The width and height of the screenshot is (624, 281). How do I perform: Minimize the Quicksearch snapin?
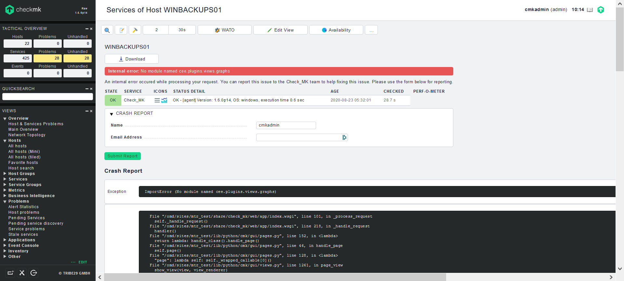87,89
